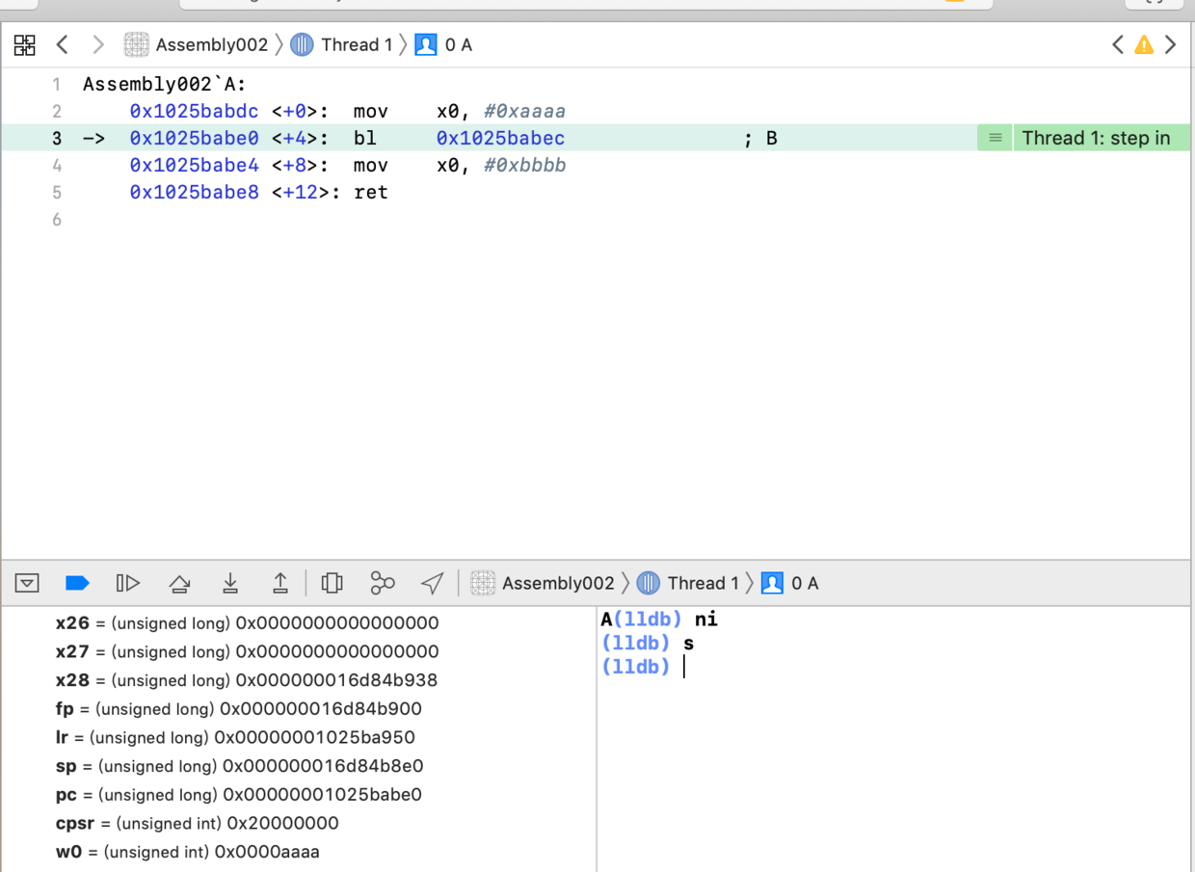The height and width of the screenshot is (872, 1195).
Task: Select the w0 register row
Action: (188, 852)
